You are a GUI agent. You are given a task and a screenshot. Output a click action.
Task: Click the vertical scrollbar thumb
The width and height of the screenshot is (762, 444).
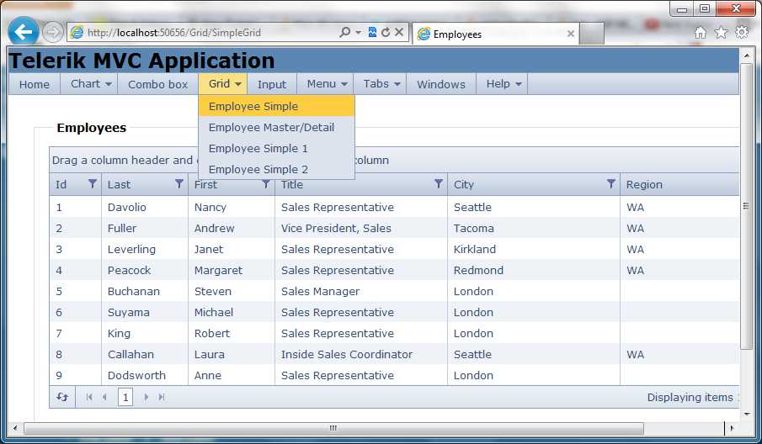(x=747, y=206)
